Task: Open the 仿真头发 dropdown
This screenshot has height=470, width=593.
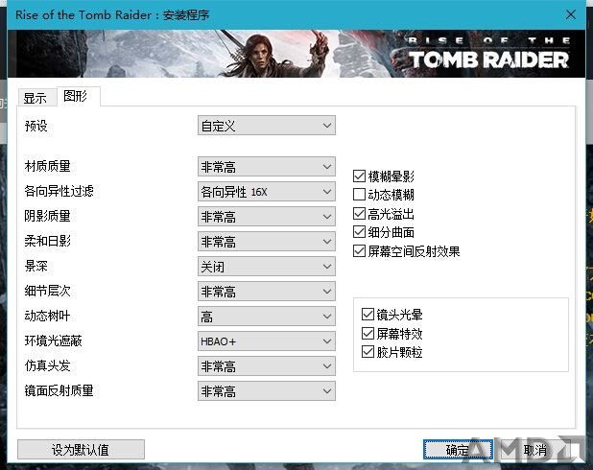Action: point(266,366)
